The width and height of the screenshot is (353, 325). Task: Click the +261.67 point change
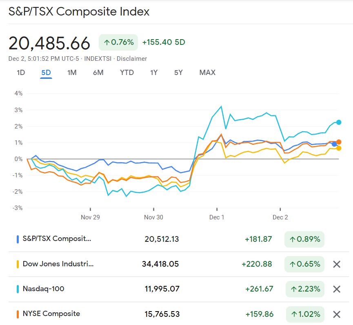(259, 289)
